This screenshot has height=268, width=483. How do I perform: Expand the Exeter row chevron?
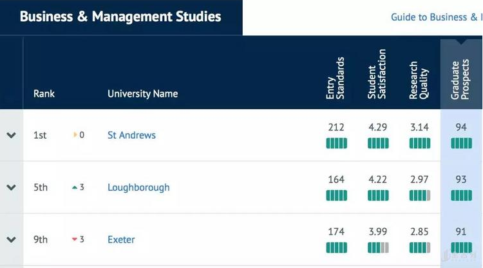[11, 240]
